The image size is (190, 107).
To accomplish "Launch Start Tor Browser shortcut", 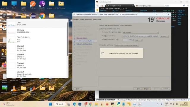I will pyautogui.click(x=42, y=6).
